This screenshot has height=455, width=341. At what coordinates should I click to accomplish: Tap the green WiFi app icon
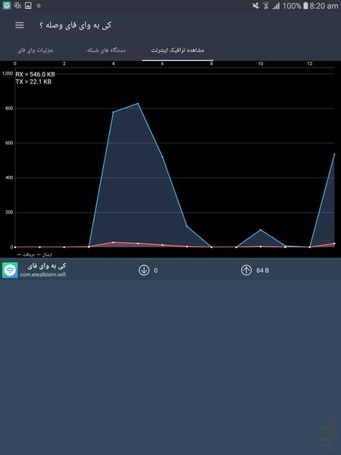tap(10, 270)
